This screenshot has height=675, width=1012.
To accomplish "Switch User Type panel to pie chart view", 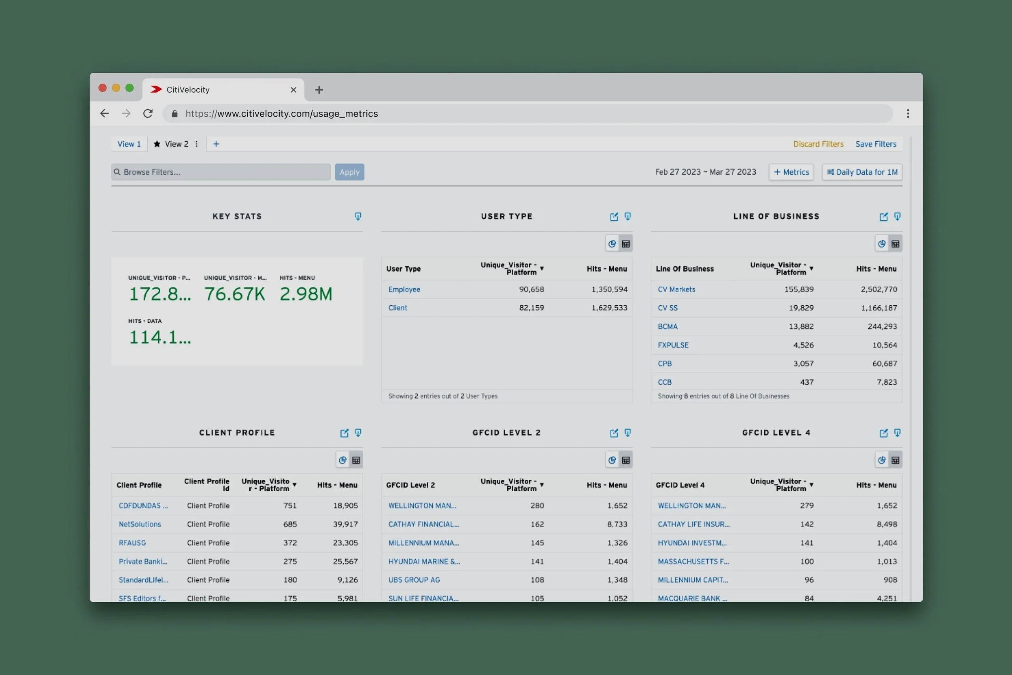I will [612, 244].
